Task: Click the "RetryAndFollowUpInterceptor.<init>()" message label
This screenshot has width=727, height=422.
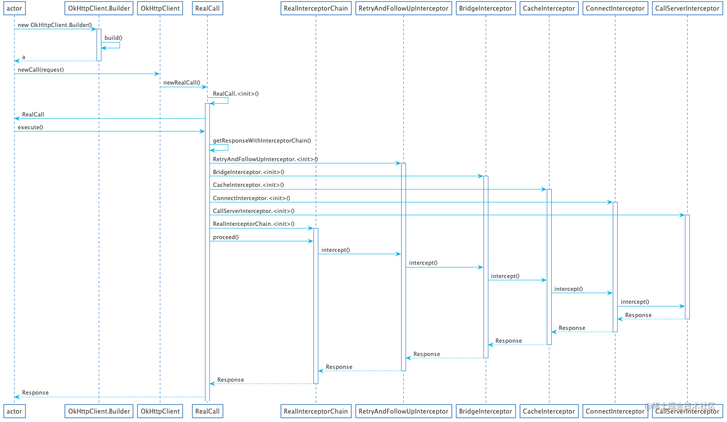Action: point(266,159)
